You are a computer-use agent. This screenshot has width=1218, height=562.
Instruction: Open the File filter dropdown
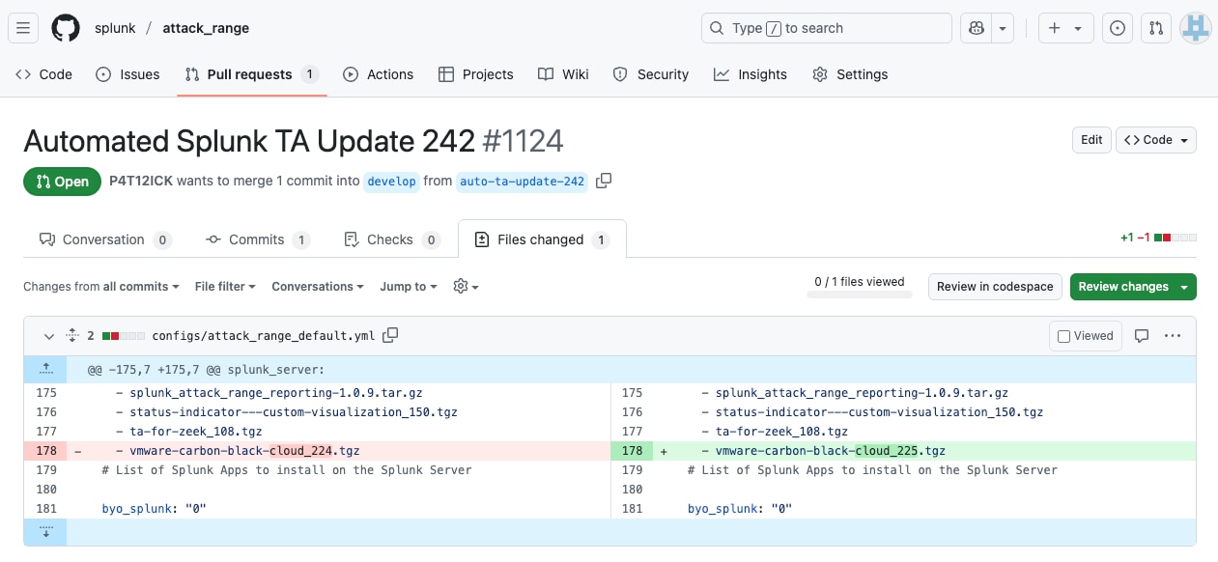pyautogui.click(x=225, y=287)
